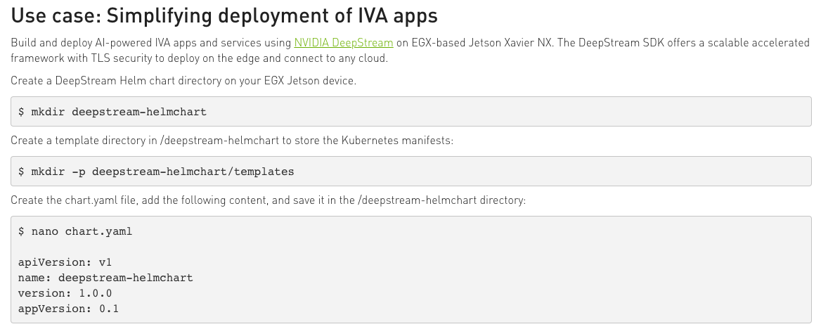This screenshot has height=329, width=821.
Task: Click the dollar prompt before 'nano chart.yaml'
Action: coord(22,231)
